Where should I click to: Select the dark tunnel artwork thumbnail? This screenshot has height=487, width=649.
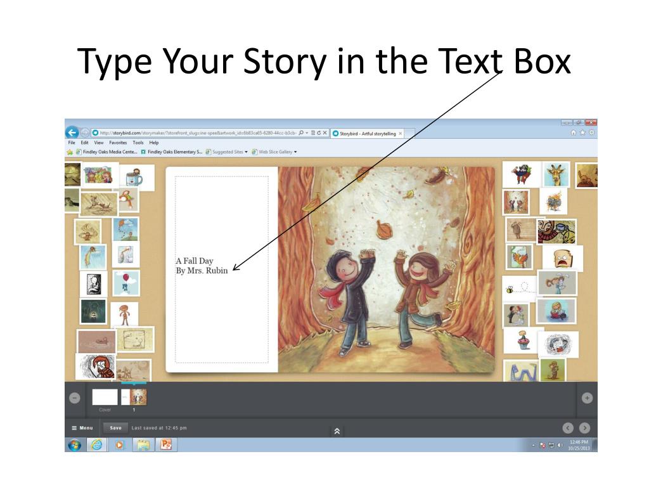click(93, 311)
